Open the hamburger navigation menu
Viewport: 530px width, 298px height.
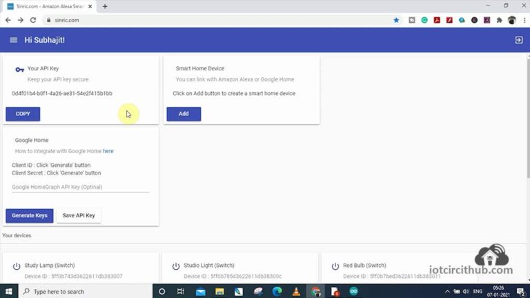(13, 40)
